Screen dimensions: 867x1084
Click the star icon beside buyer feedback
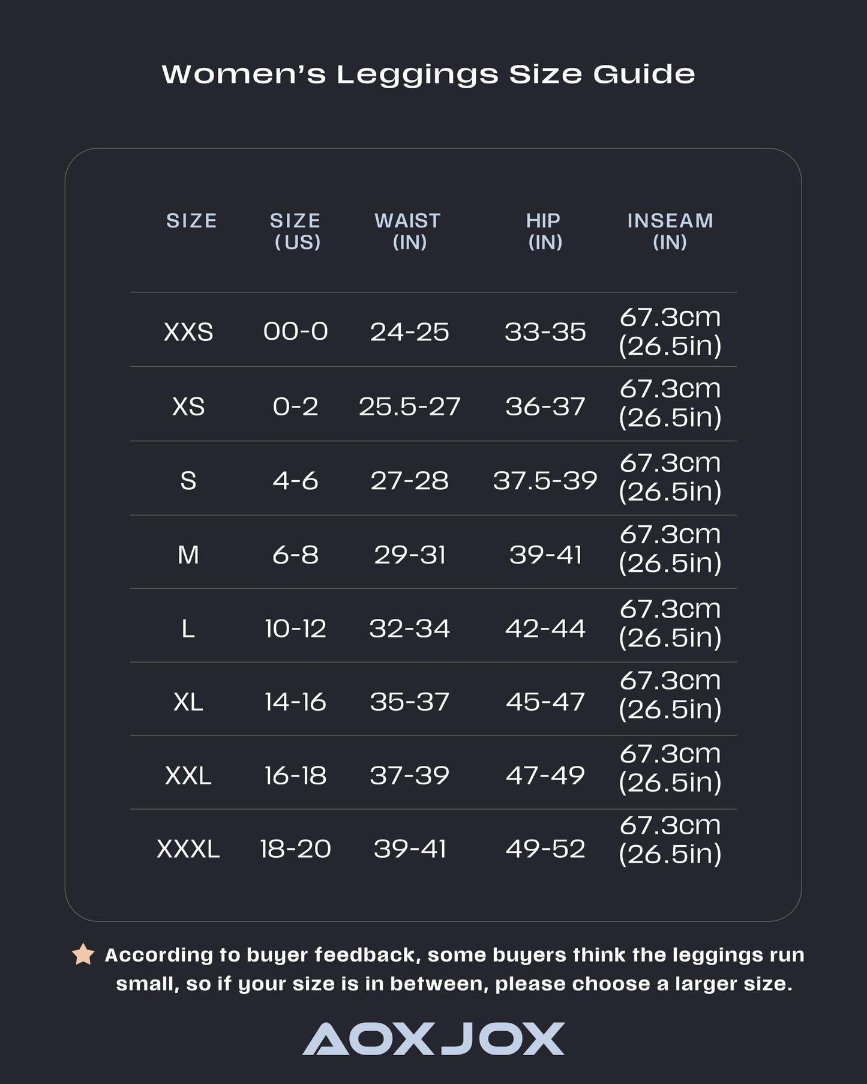tap(83, 955)
